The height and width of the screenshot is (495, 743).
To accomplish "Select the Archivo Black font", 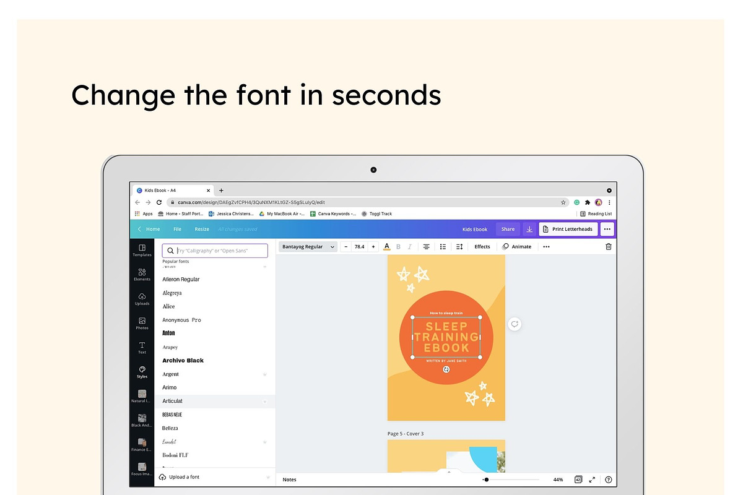I will coord(183,360).
